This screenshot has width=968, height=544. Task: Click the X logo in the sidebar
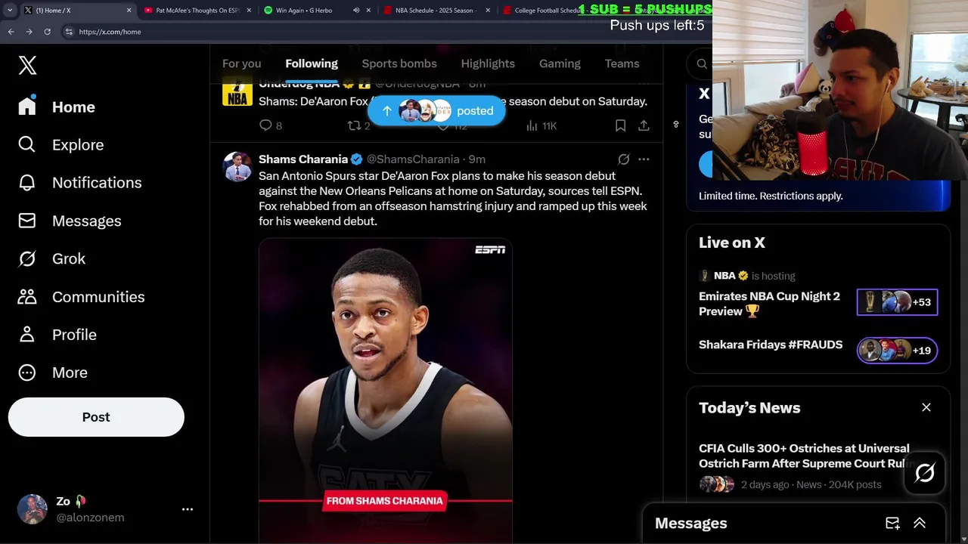point(27,65)
